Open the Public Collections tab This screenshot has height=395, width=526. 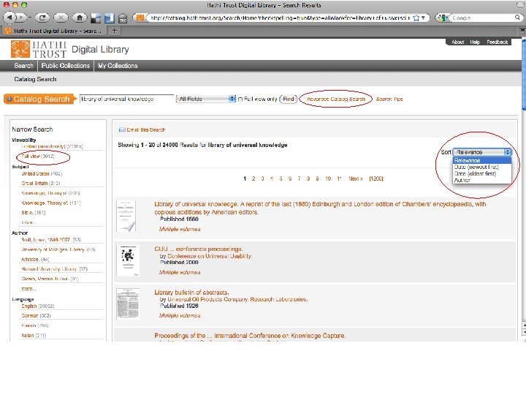click(x=66, y=66)
